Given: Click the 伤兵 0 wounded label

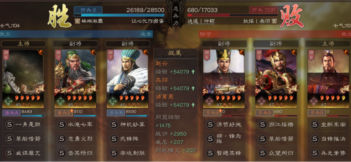Looking at the screenshot, I should pyautogui.click(x=88, y=10).
